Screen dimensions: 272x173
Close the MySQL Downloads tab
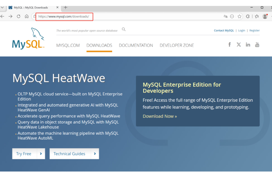(58, 7)
